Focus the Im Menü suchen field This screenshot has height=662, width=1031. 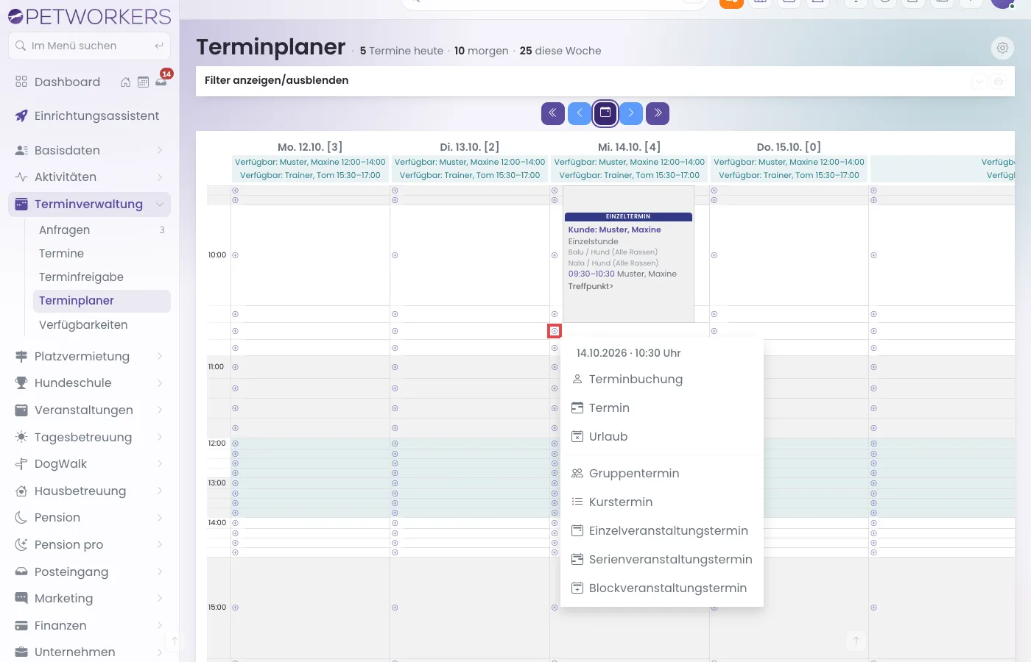pos(89,46)
